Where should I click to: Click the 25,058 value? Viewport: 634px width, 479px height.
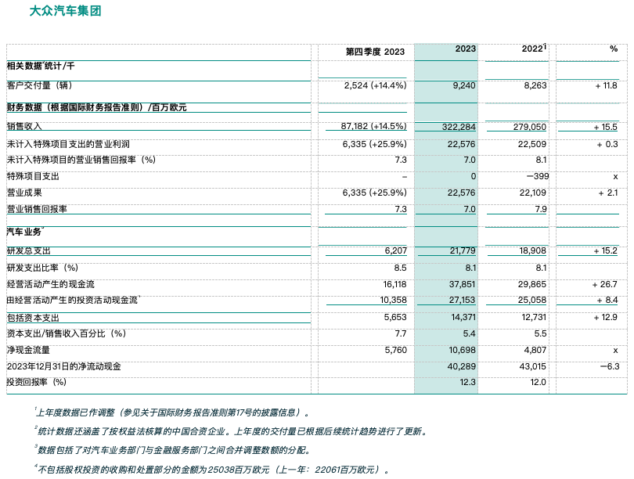pyautogui.click(x=532, y=300)
